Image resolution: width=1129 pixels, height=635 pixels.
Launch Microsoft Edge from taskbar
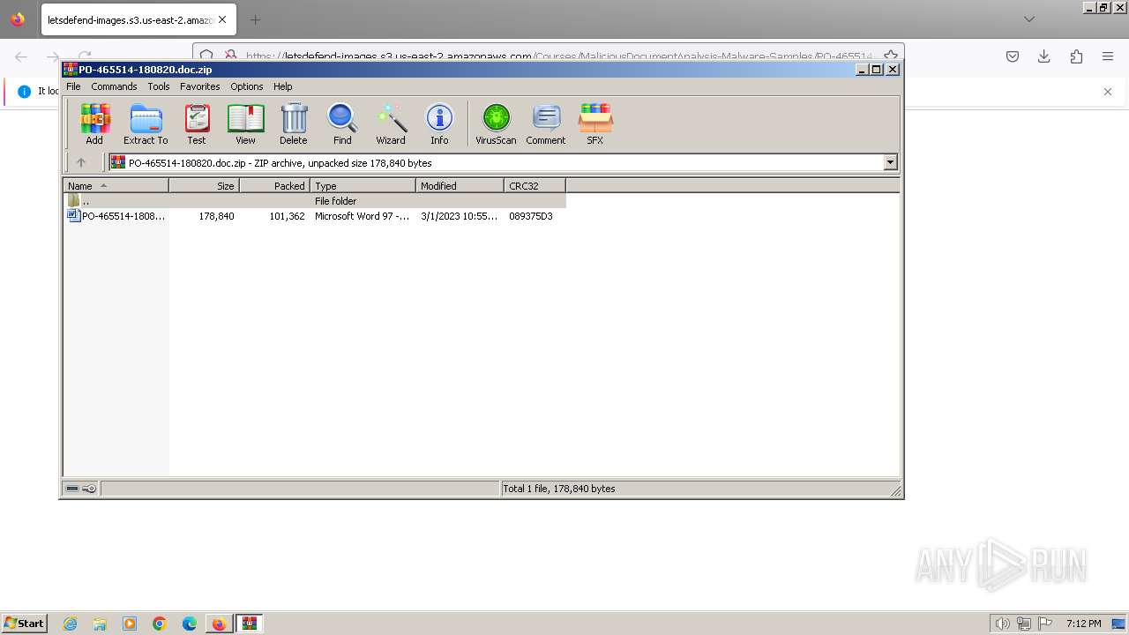(190, 624)
